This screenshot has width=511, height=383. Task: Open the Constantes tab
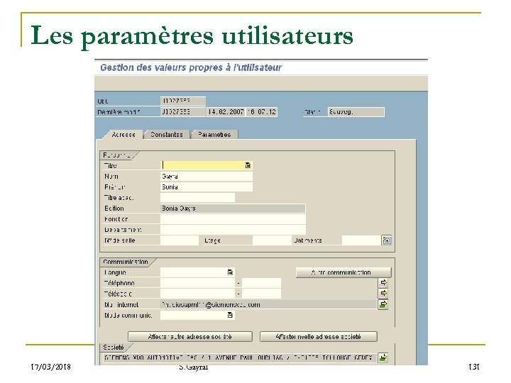(167, 135)
